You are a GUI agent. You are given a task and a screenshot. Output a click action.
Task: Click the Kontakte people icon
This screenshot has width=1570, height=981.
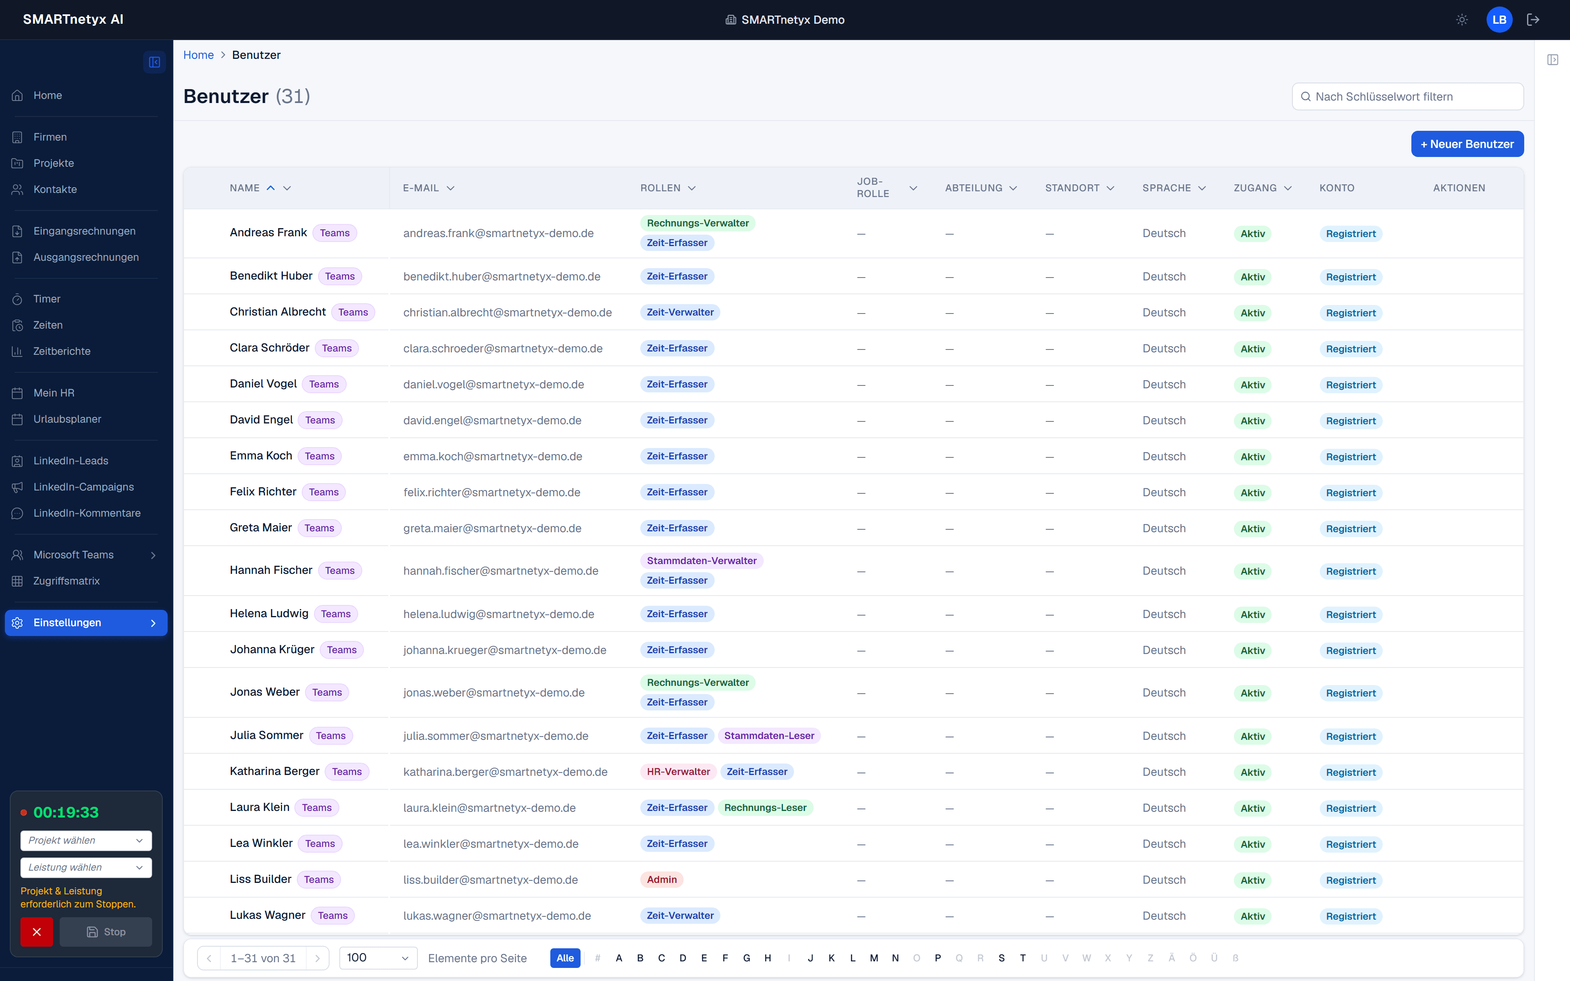pyautogui.click(x=18, y=189)
